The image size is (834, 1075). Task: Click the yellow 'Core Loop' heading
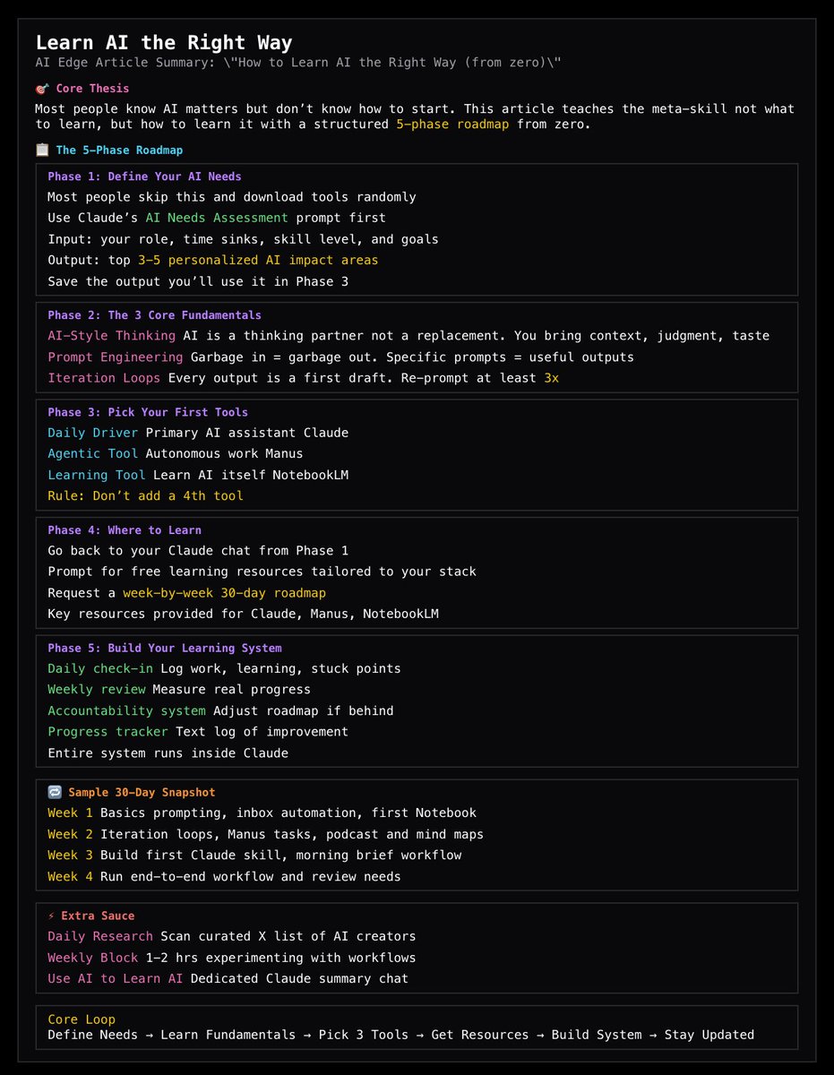(x=82, y=1019)
